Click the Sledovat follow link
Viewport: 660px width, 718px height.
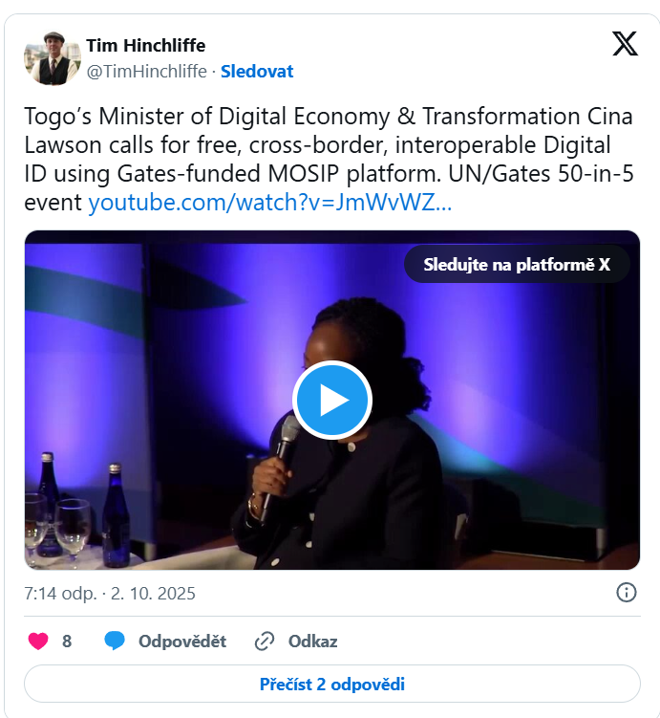coord(257,72)
